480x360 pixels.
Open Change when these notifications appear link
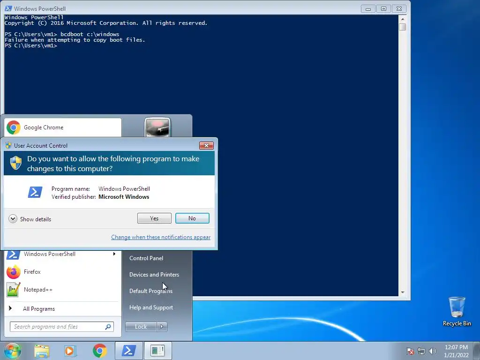click(161, 237)
